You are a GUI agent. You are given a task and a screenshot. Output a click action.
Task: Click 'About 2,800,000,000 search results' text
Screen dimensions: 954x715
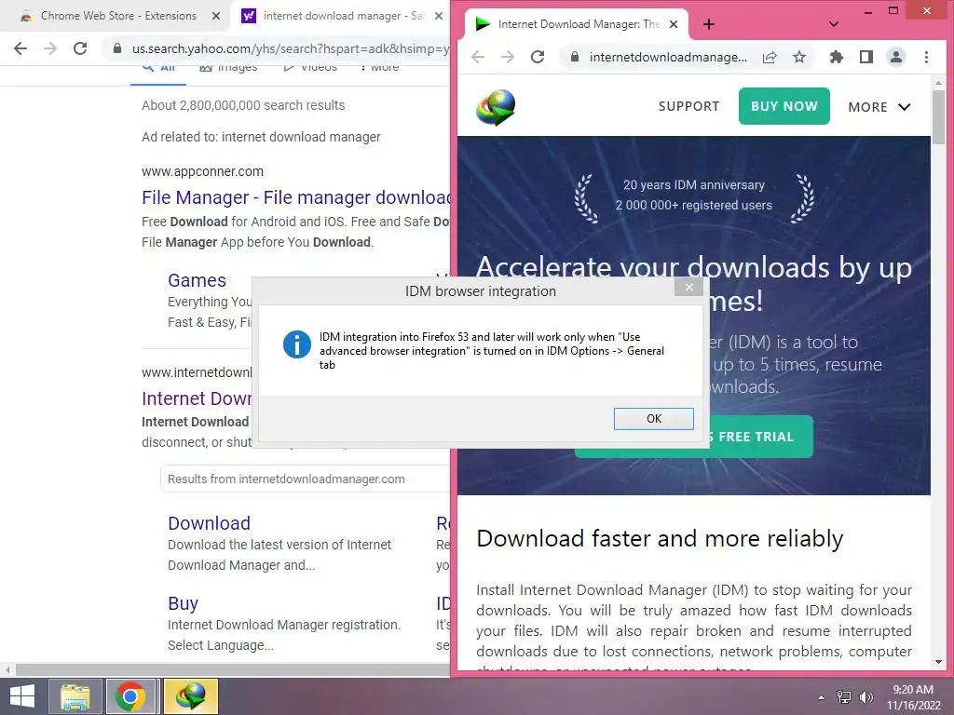point(243,105)
